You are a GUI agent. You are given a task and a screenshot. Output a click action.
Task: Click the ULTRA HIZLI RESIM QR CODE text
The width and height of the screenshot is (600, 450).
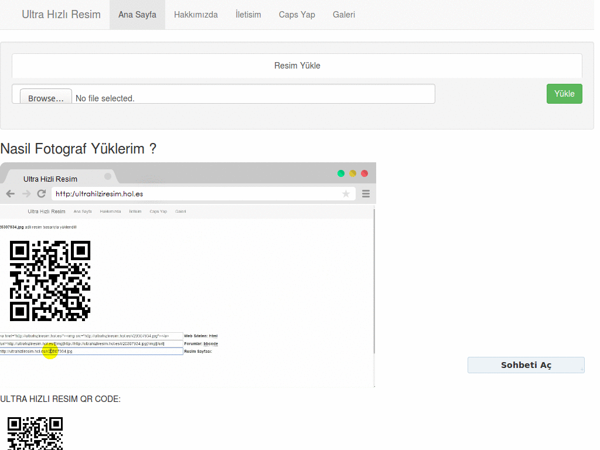(60, 399)
